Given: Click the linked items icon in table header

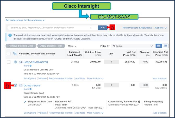Looking at the screenshot, I should pos(15,54).
